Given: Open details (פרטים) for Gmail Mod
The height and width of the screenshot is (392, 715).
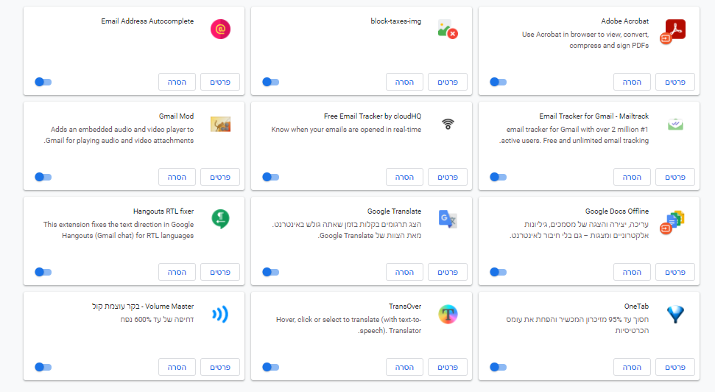Looking at the screenshot, I should [220, 177].
